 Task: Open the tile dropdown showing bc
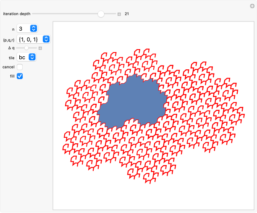coord(26,57)
